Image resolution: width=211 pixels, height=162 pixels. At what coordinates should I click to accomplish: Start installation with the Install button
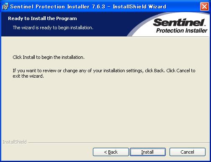click(148, 152)
